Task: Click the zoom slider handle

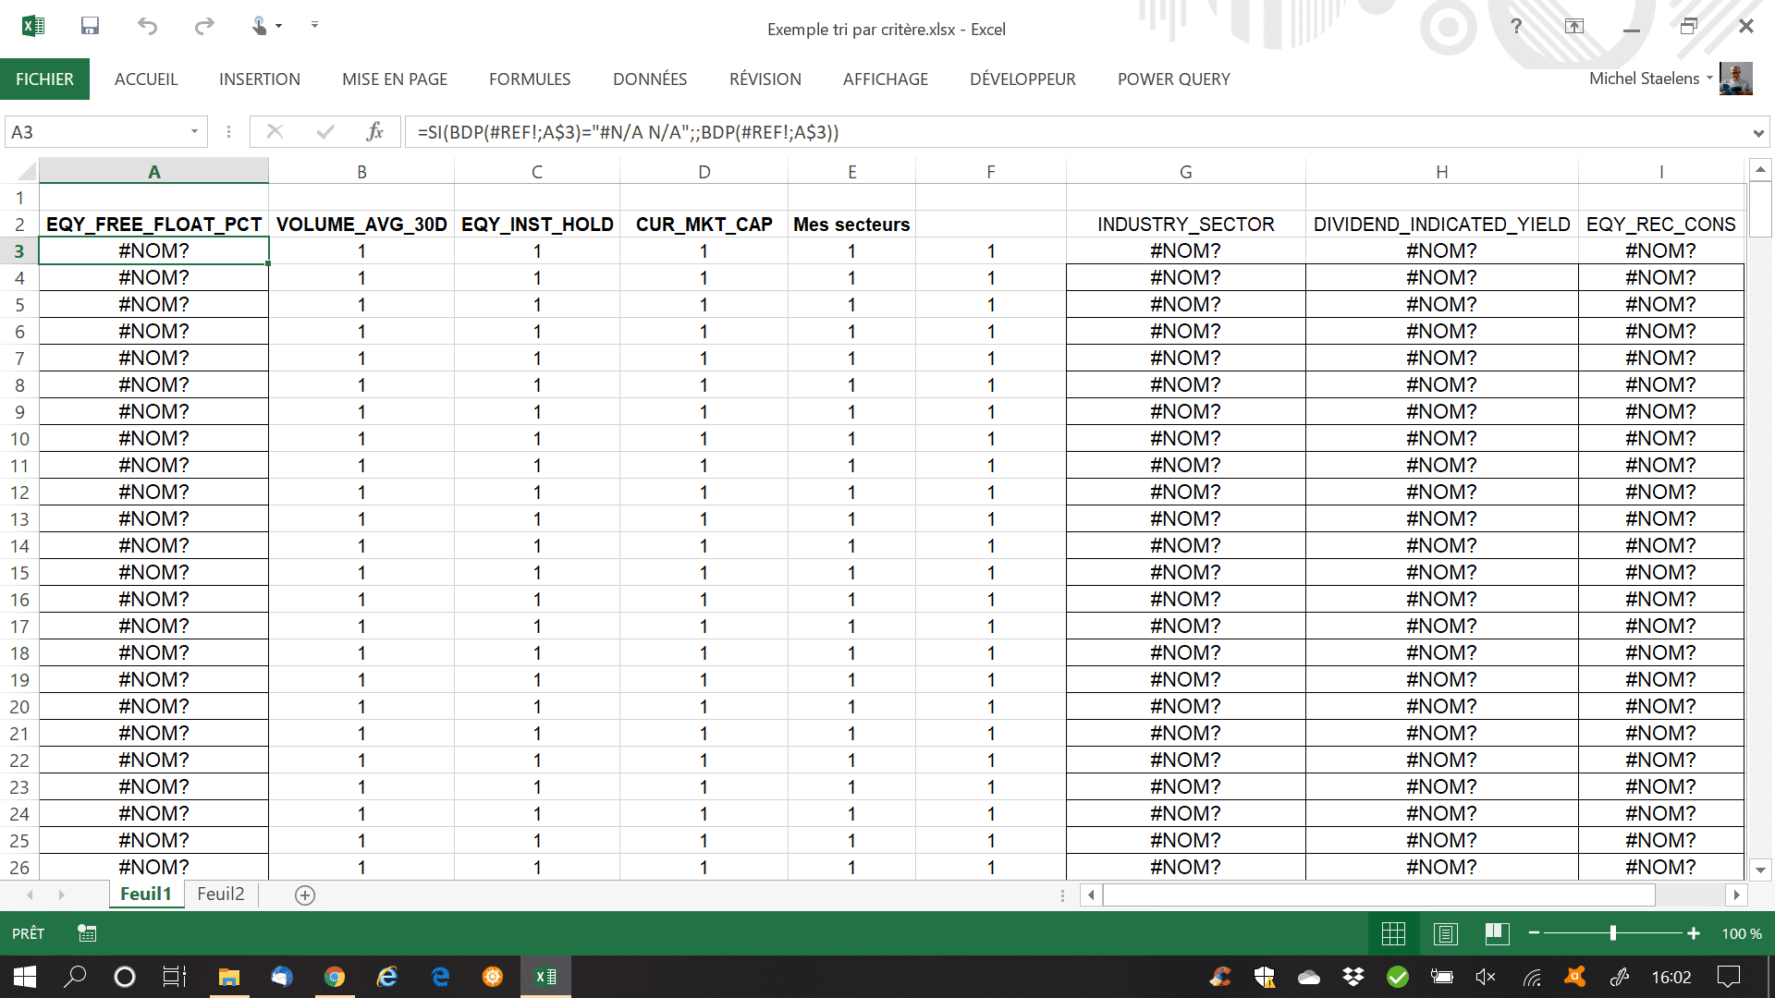Action: coord(1612,933)
